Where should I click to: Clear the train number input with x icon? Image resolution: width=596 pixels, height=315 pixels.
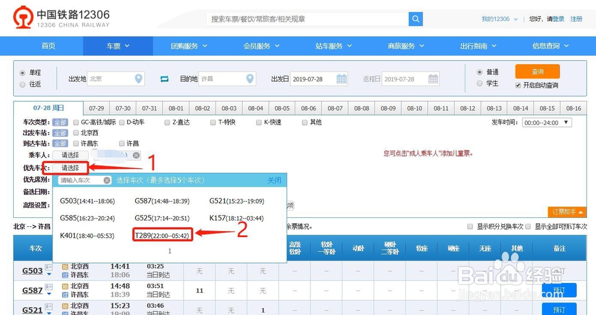pos(107,180)
